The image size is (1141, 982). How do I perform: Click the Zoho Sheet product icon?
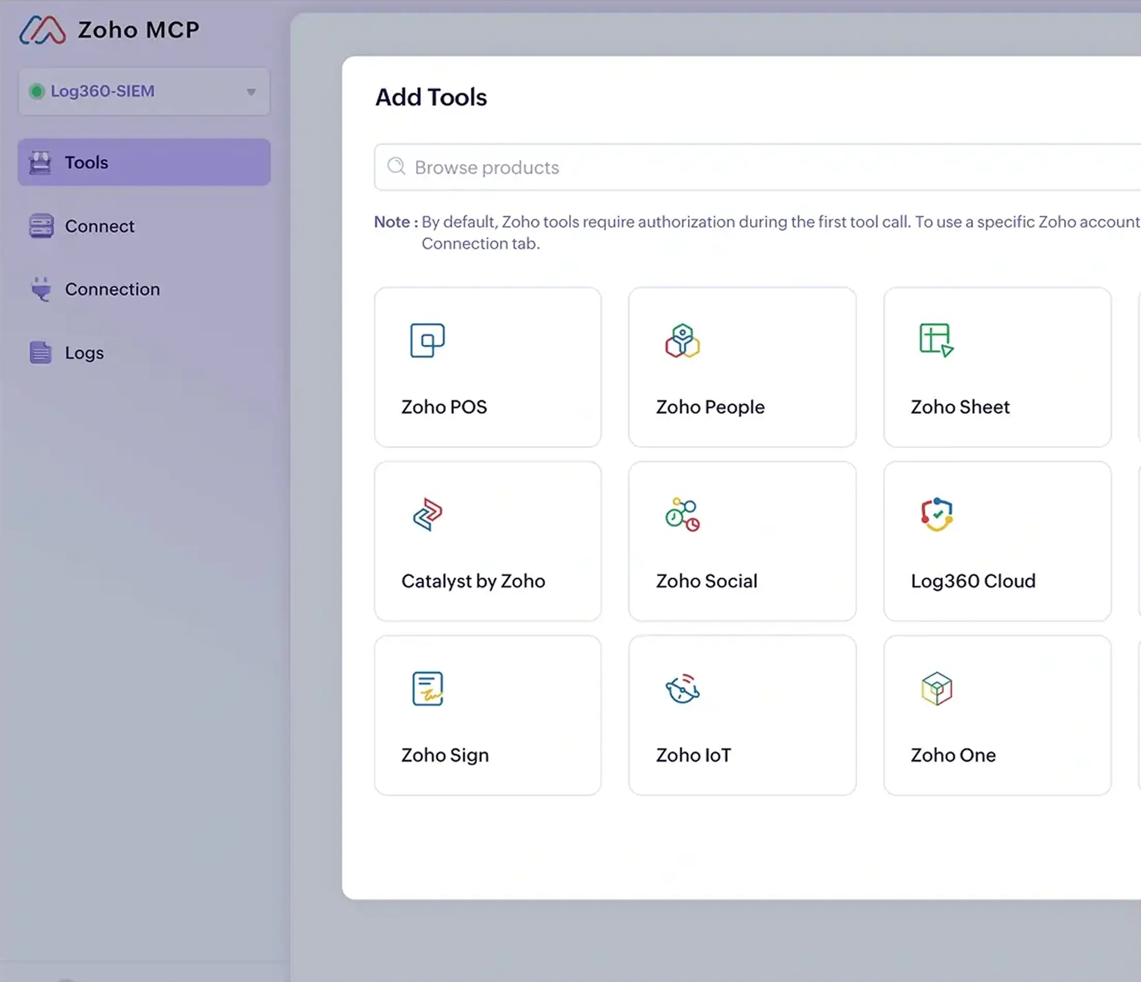pyautogui.click(x=937, y=341)
